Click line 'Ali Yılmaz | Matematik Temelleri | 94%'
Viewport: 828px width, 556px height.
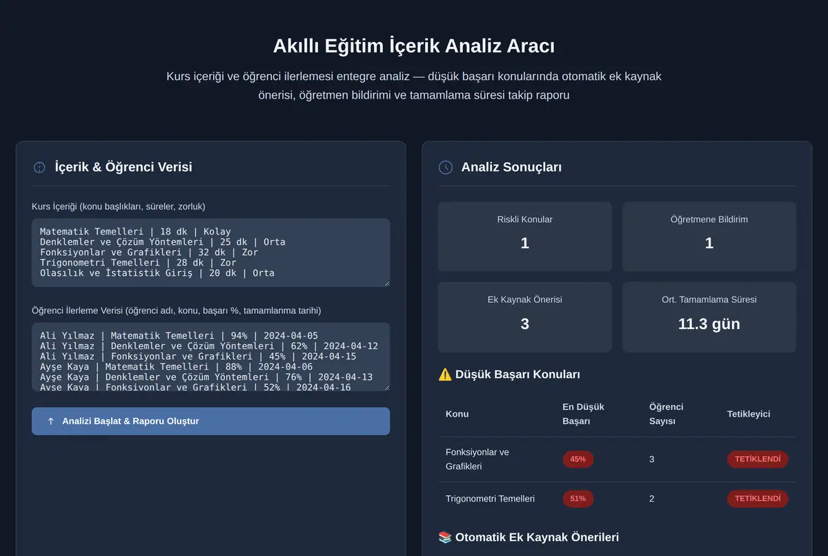179,336
